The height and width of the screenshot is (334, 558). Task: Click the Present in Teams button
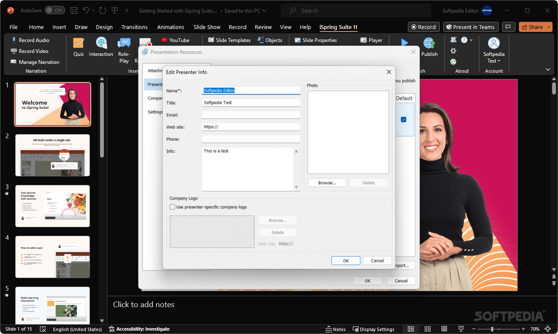pos(471,27)
